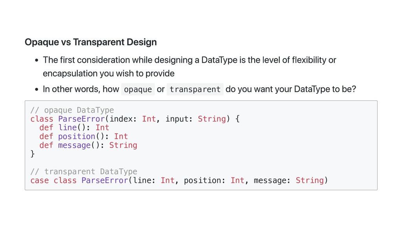Click the comment '// transparent DataType'
Viewport: 402px width, 226px height.
pyautogui.click(x=84, y=171)
